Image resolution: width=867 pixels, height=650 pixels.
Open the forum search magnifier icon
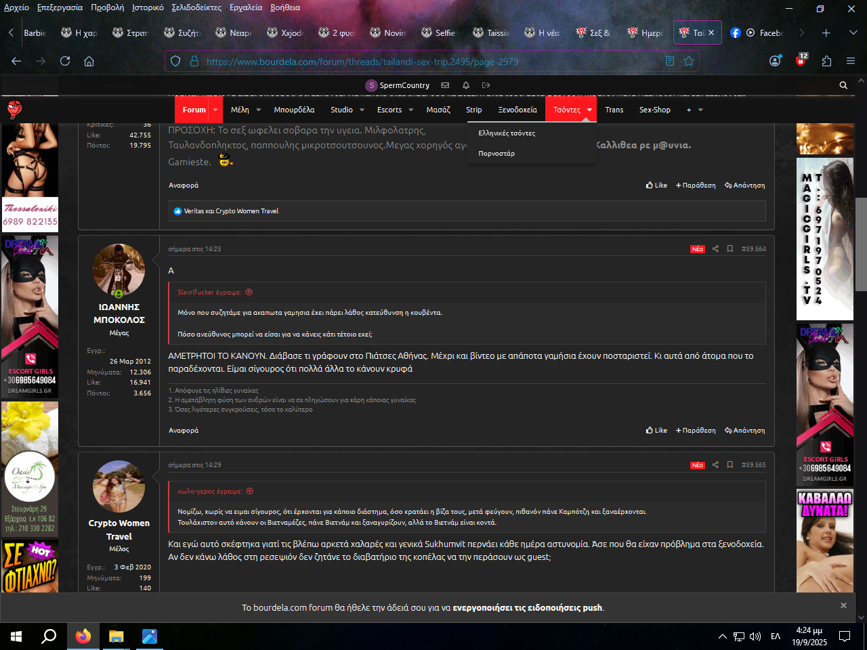point(843,85)
